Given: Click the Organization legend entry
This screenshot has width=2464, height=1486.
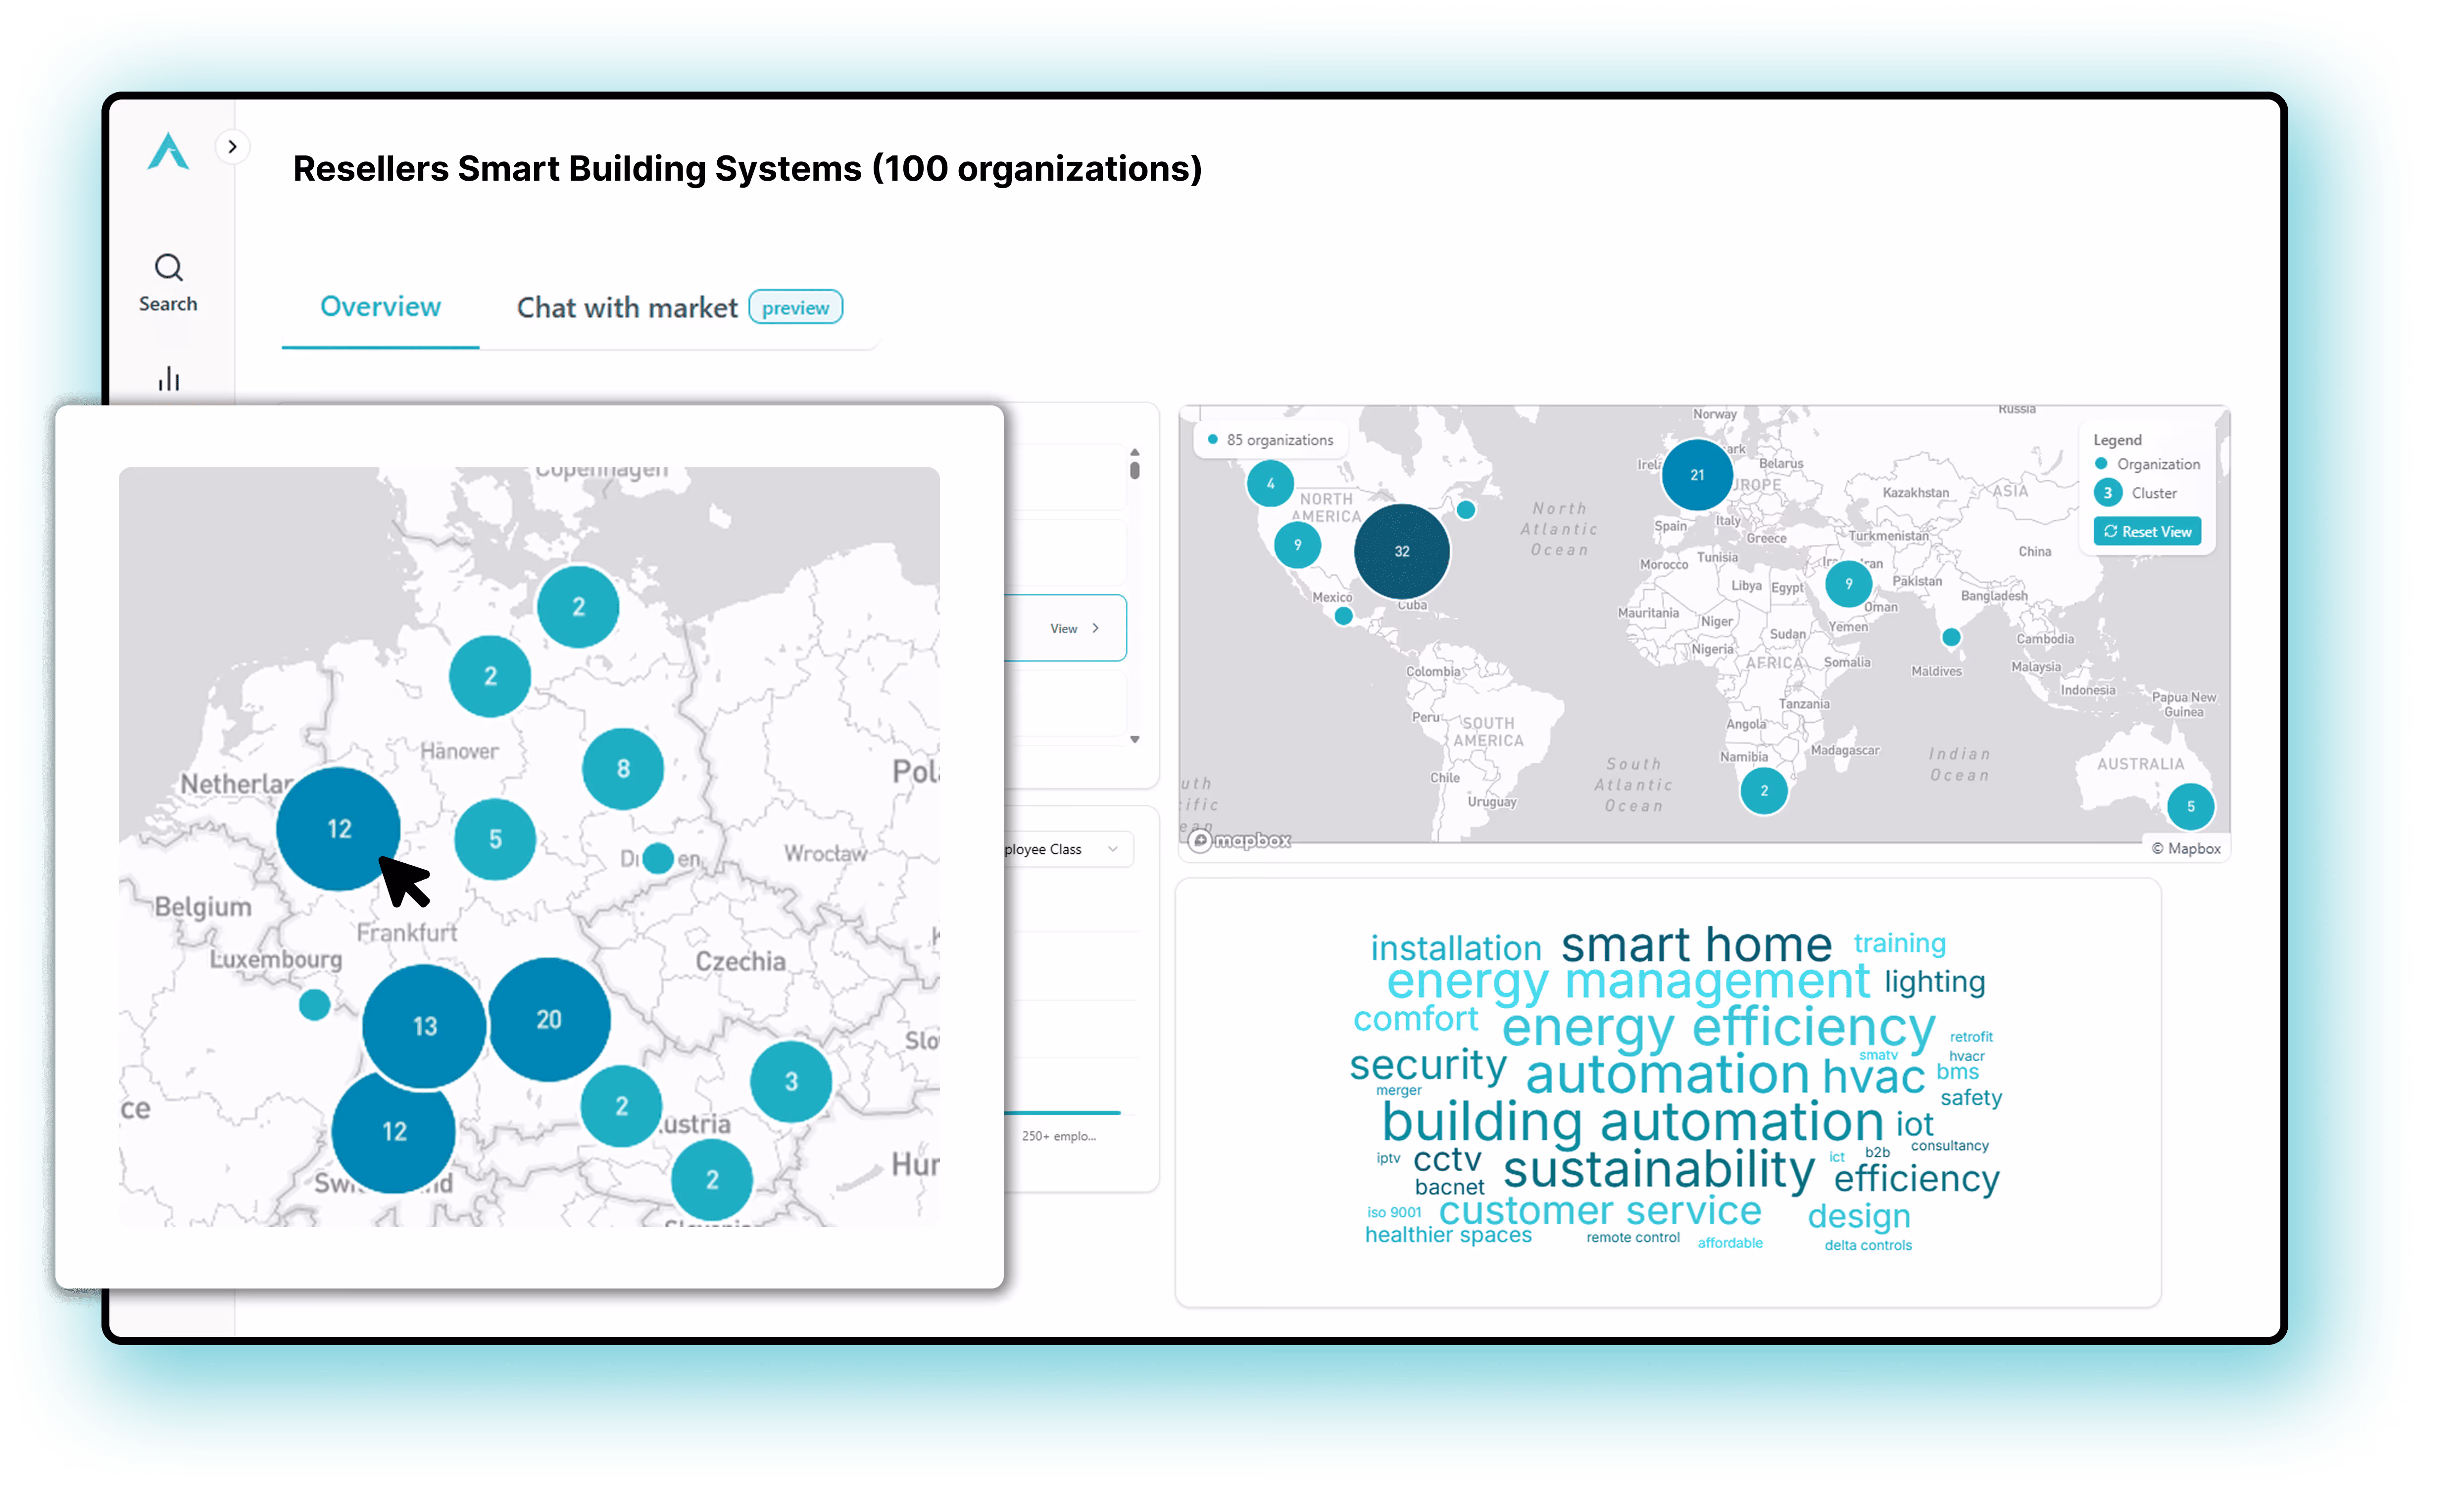Looking at the screenshot, I should (2148, 464).
